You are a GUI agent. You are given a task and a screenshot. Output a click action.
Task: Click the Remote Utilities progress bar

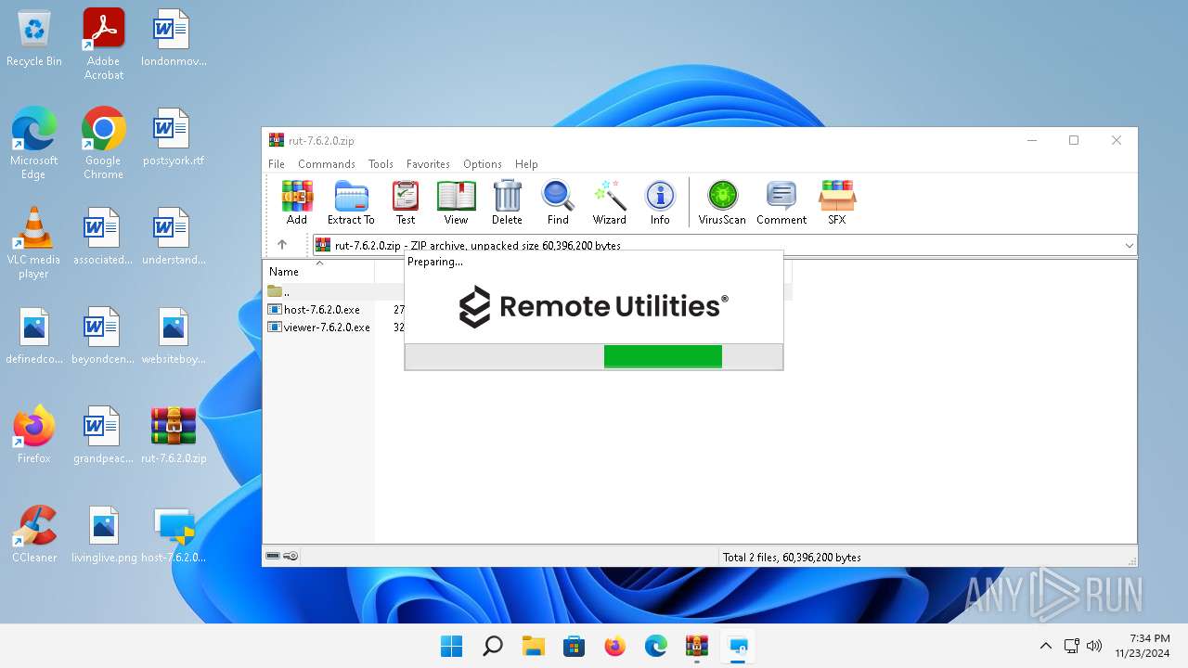tap(594, 356)
